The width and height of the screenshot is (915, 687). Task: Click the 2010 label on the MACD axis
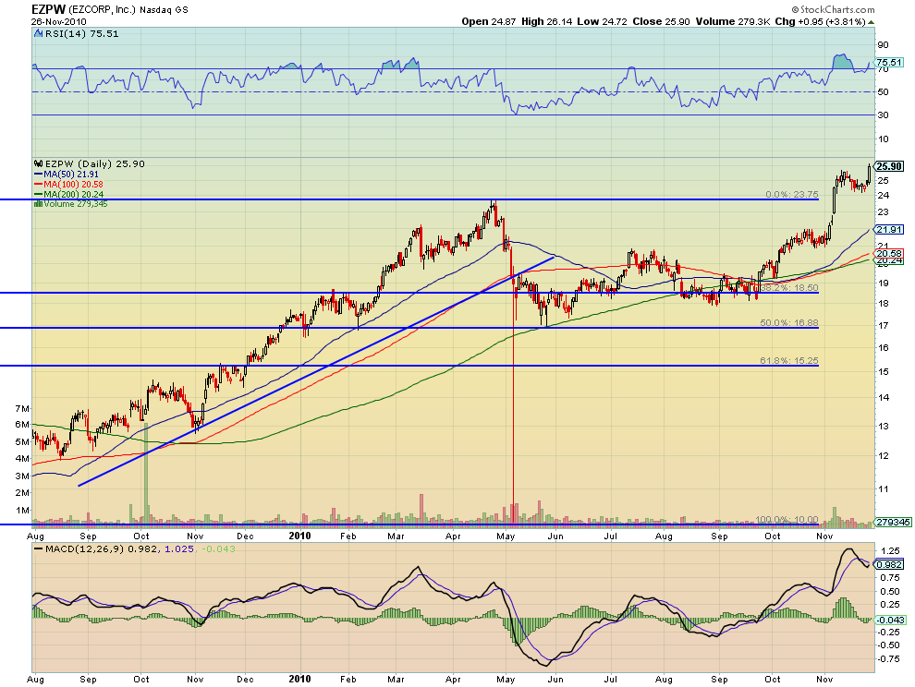coord(300,679)
